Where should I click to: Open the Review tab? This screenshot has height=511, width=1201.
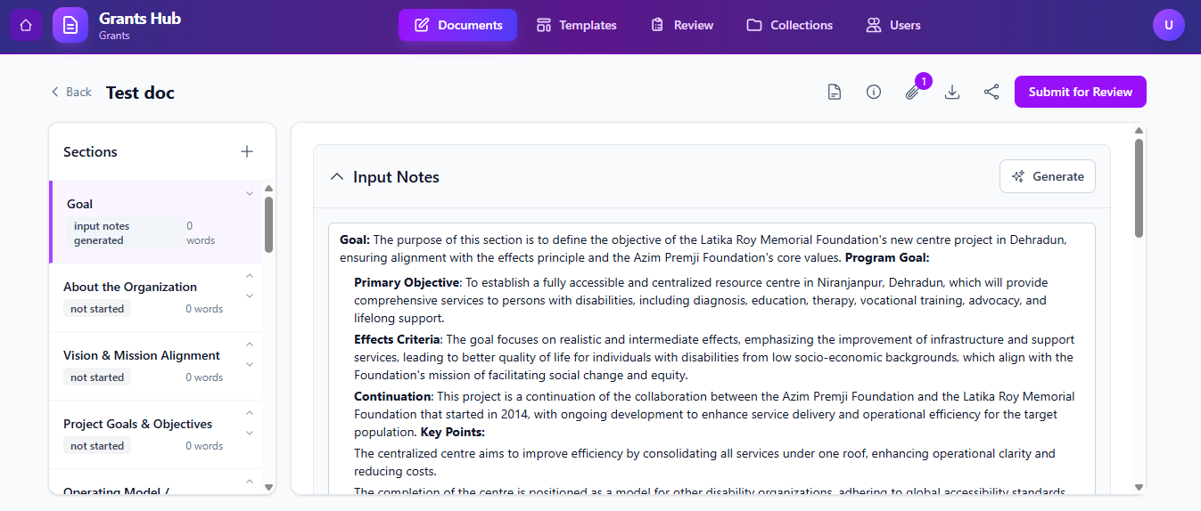pos(682,25)
